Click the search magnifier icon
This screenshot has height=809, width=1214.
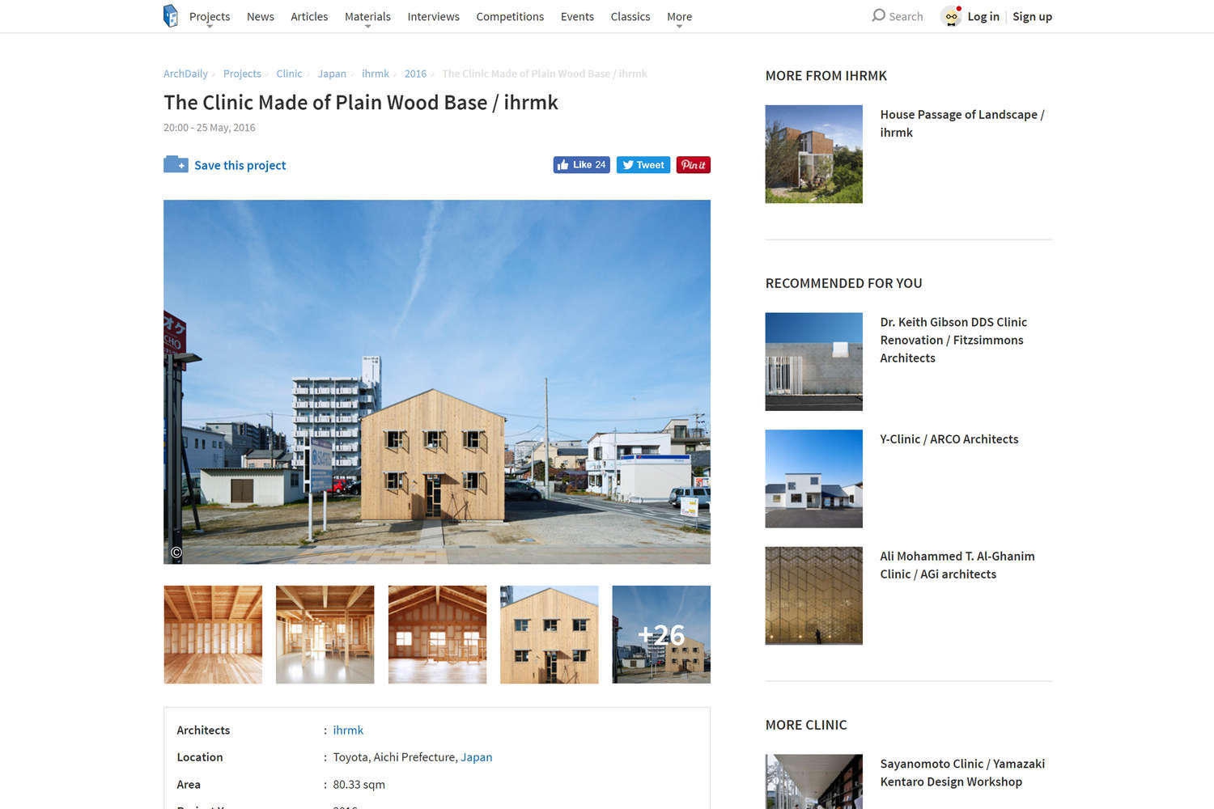pyautogui.click(x=878, y=15)
